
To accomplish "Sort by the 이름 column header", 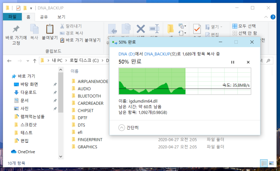I will tap(75, 71).
